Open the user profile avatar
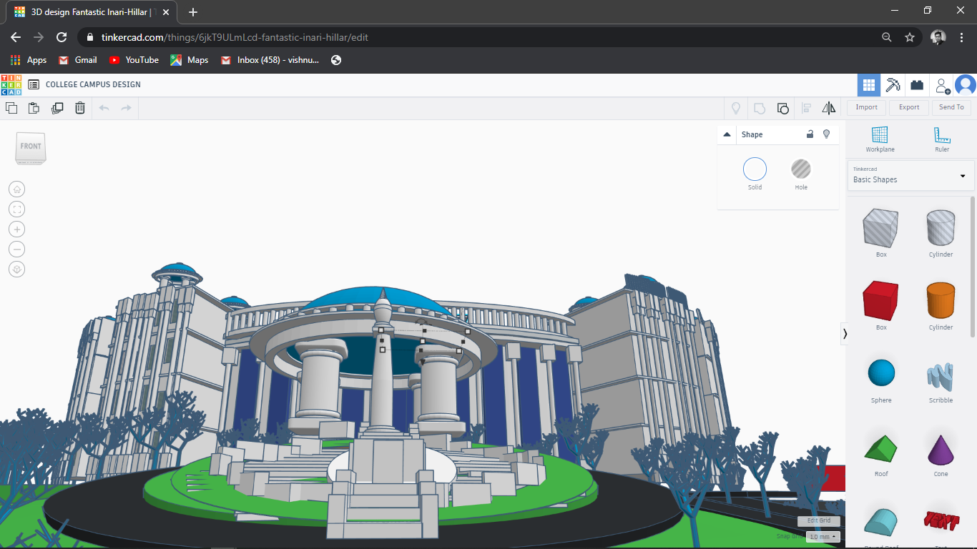977x549 pixels. tap(966, 85)
